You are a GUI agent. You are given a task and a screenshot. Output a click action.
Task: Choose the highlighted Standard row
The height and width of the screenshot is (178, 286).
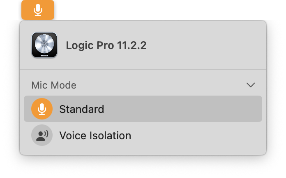point(143,109)
